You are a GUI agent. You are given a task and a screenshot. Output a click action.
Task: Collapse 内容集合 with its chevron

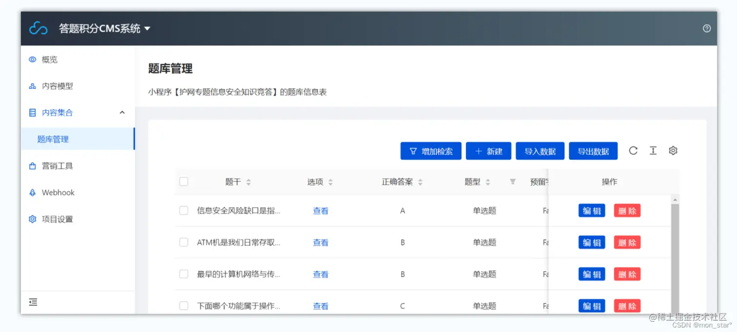tap(122, 113)
